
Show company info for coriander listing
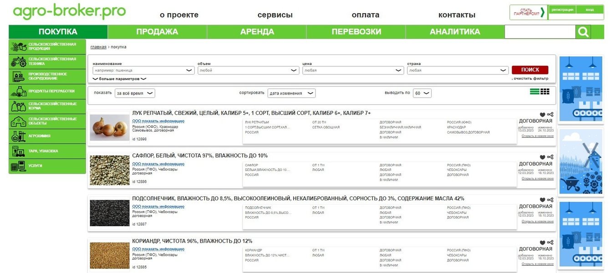158,249
